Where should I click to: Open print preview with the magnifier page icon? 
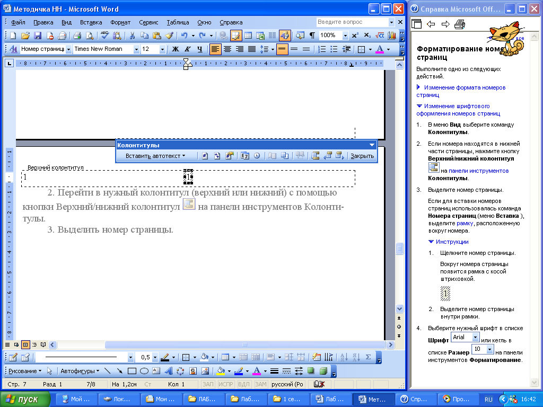click(89, 36)
